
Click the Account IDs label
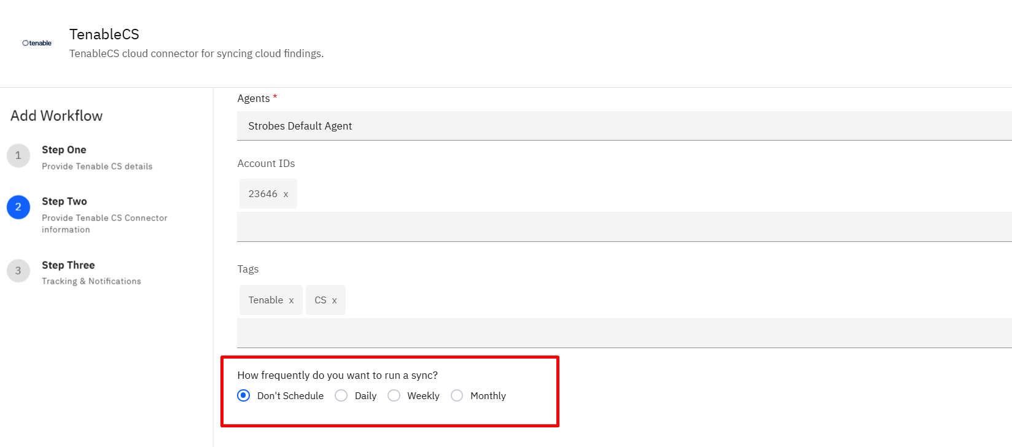coord(267,163)
